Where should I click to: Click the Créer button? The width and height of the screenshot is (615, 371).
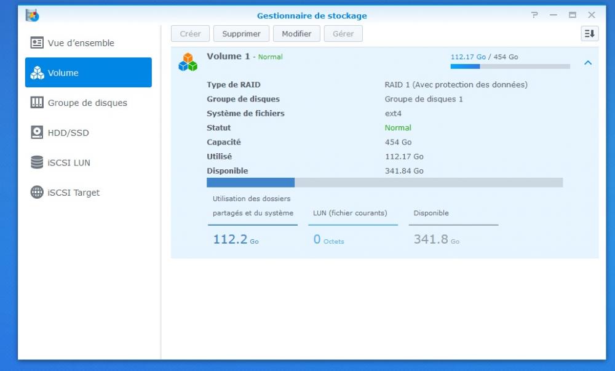click(190, 34)
